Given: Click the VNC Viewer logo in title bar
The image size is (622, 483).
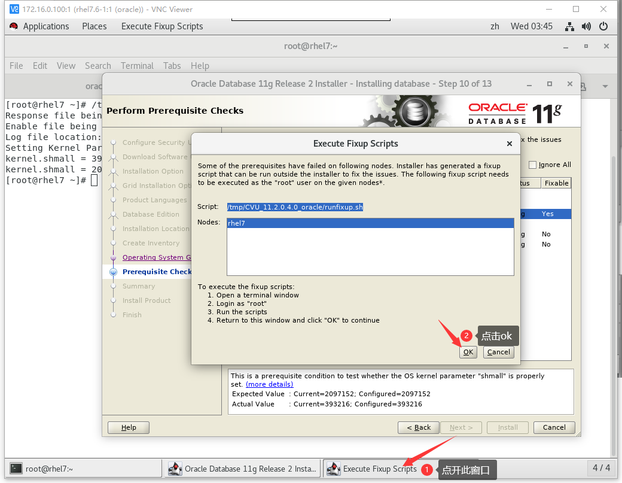Looking at the screenshot, I should 14,9.
